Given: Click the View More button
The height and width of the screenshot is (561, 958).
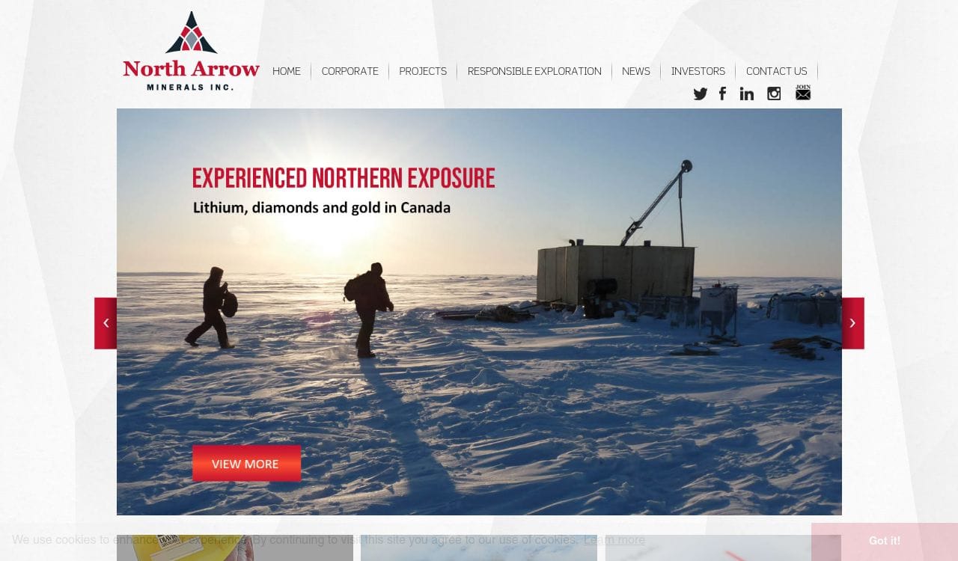Looking at the screenshot, I should pyautogui.click(x=246, y=464).
